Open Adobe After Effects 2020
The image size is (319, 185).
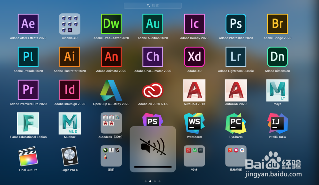pyautogui.click(x=28, y=24)
